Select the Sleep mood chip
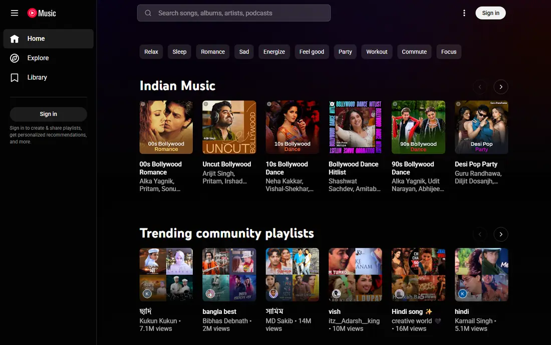 [179, 52]
